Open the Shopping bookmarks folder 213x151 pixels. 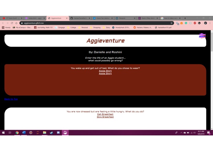tap(95, 28)
